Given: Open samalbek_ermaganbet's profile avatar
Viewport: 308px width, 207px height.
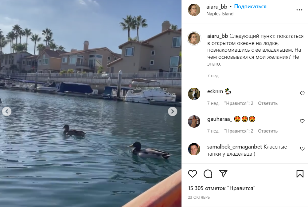Looking at the screenshot, I should (x=194, y=149).
